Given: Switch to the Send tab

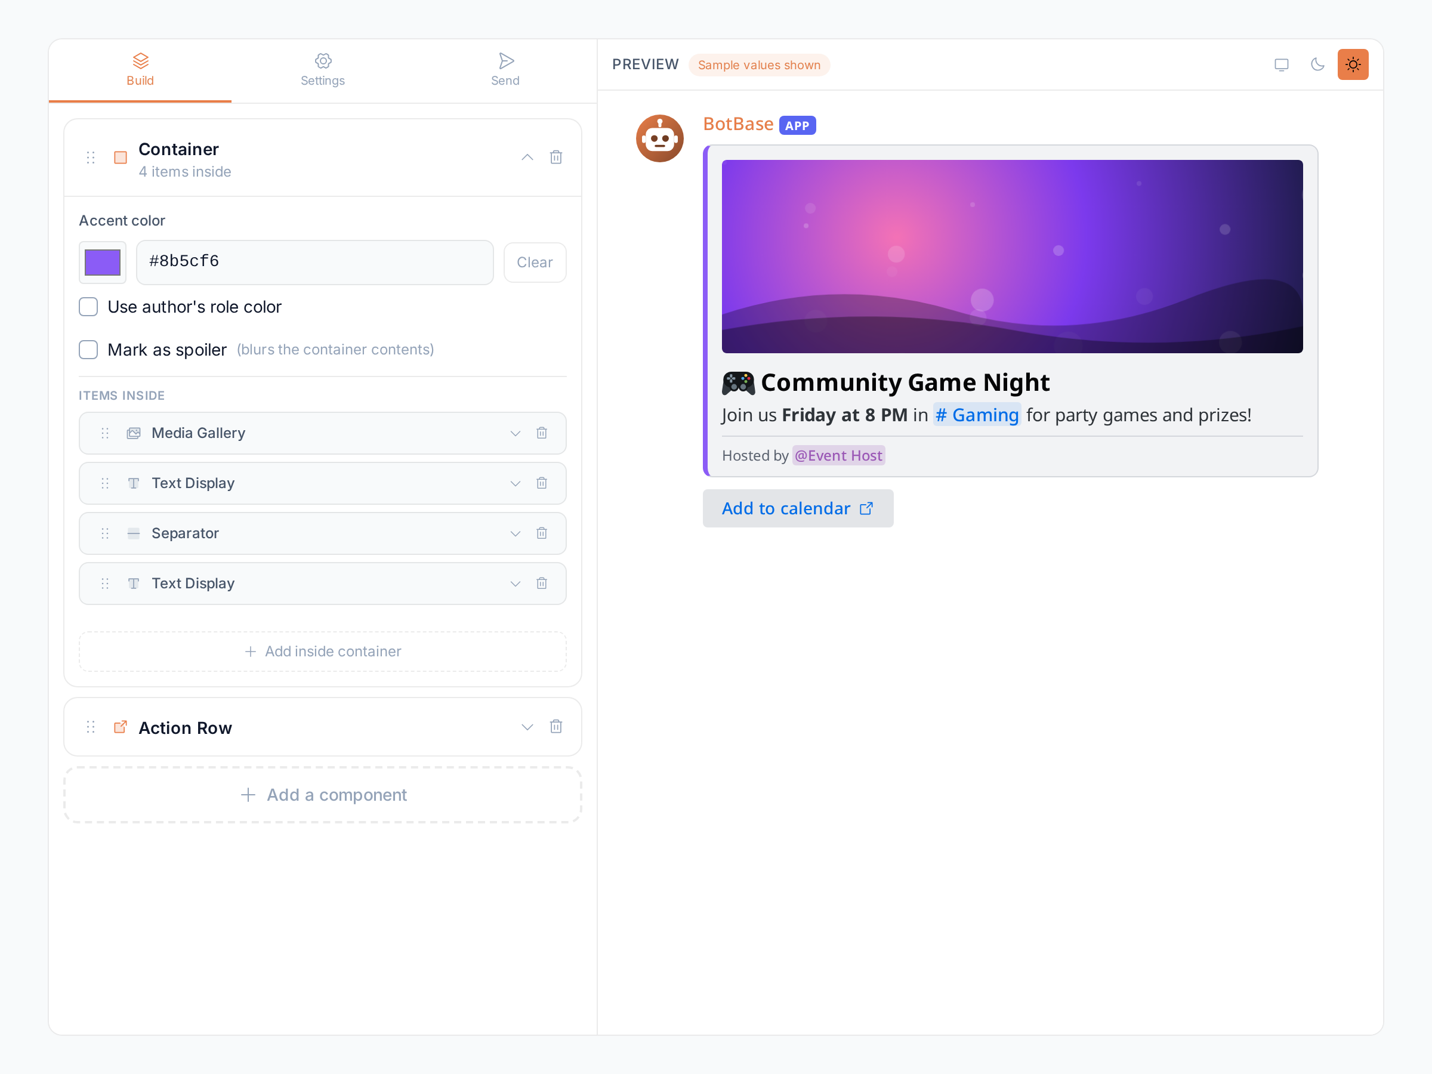Looking at the screenshot, I should click(505, 70).
